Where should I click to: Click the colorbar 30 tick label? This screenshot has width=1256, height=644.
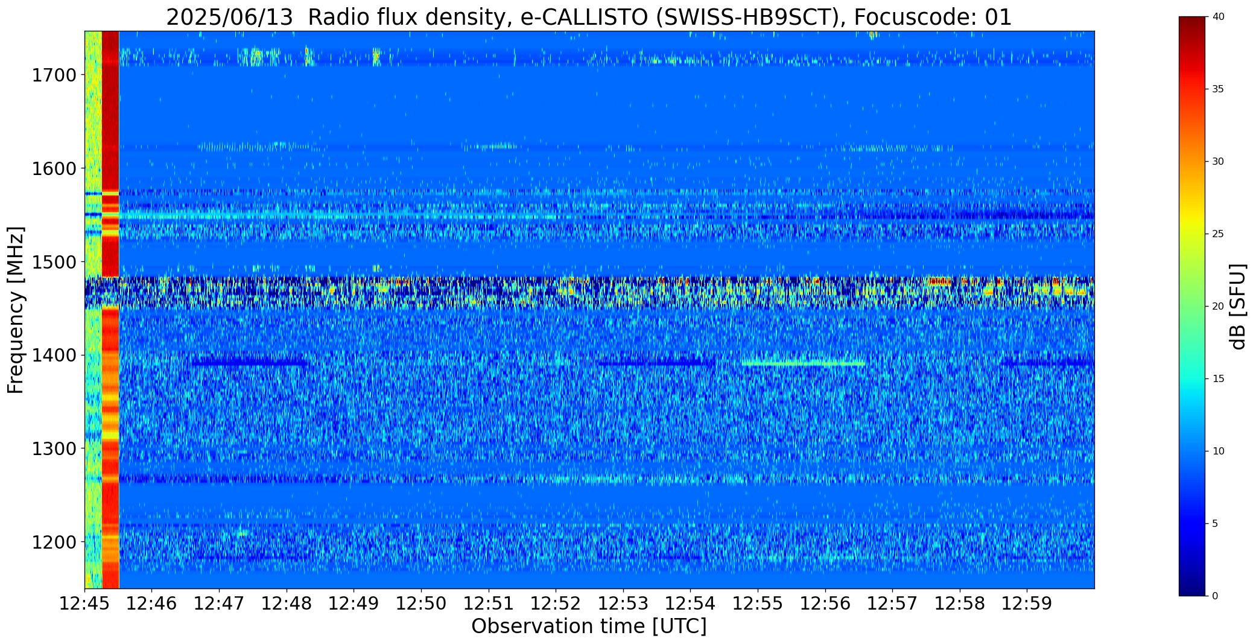(1218, 162)
